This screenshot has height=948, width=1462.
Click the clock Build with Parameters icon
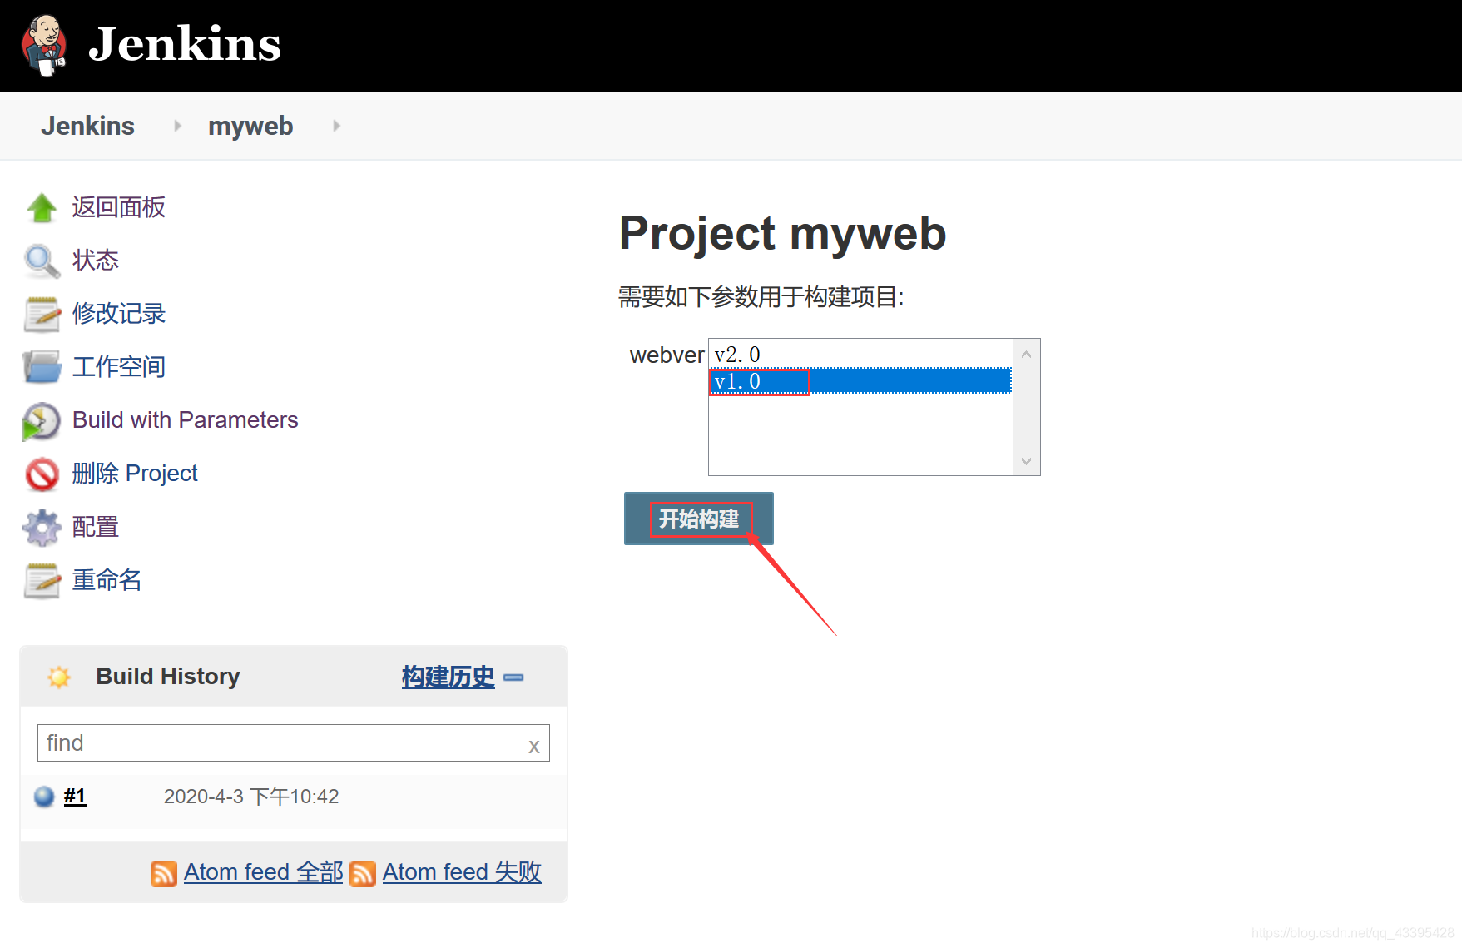(x=42, y=421)
